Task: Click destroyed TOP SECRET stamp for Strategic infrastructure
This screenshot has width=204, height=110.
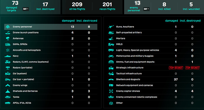Action: click(192, 68)
